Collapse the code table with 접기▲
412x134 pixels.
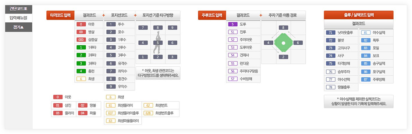(x=18, y=27)
